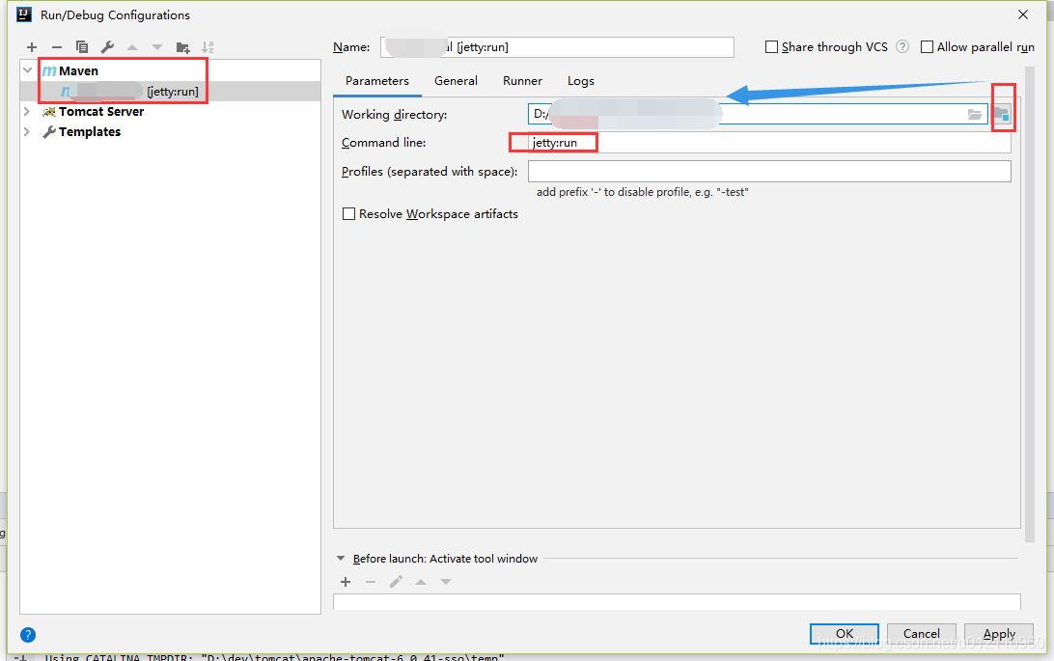The width and height of the screenshot is (1054, 661).
Task: Open help for Share through VCS
Action: [x=902, y=47]
